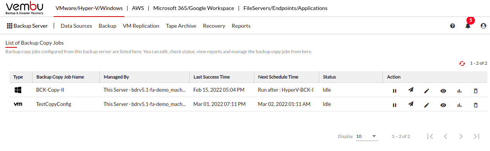The image size is (490, 151).
Task: Edit the BCK-Copy-II job
Action: pyautogui.click(x=427, y=91)
